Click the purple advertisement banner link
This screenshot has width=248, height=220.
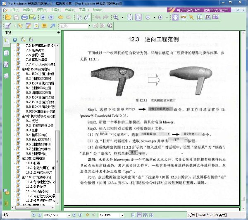(x=199, y=10)
